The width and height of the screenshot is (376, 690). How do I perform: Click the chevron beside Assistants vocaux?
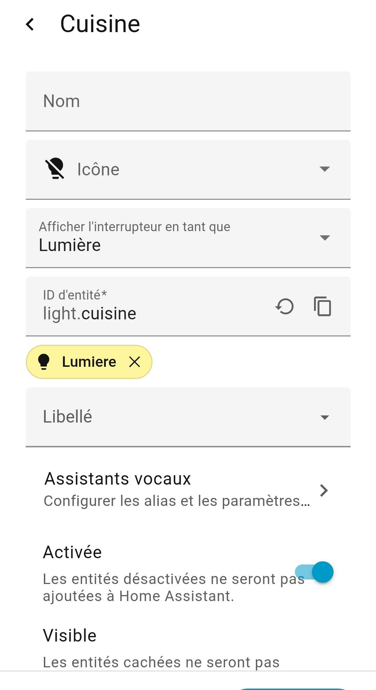coord(324,490)
